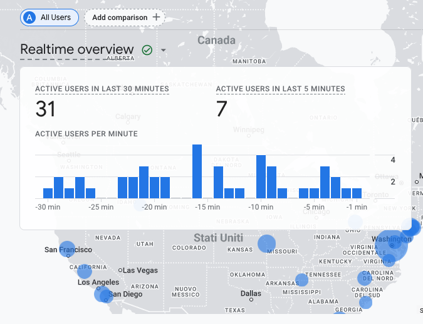This screenshot has width=423, height=324.
Task: Click the plus icon in Add comparison
Action: click(156, 18)
